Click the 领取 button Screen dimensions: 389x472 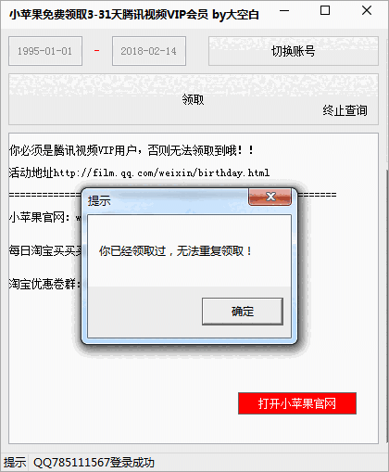click(x=194, y=99)
